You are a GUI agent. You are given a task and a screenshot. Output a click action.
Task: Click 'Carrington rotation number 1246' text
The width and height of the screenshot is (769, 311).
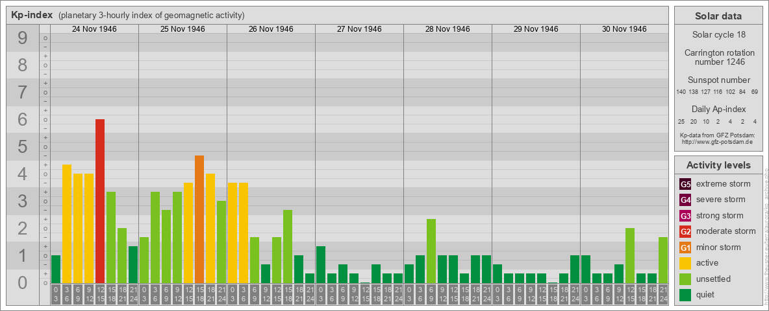point(718,57)
